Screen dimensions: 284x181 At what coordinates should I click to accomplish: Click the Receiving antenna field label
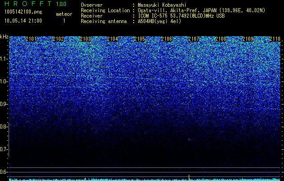104,21
